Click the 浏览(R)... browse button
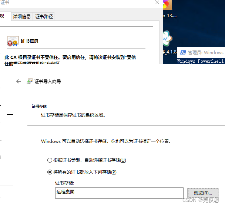 coord(203,193)
